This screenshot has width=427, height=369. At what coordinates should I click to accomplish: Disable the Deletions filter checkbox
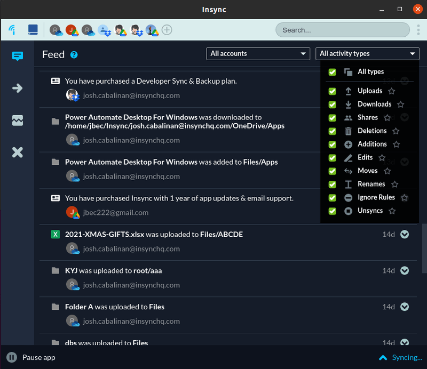tap(332, 130)
